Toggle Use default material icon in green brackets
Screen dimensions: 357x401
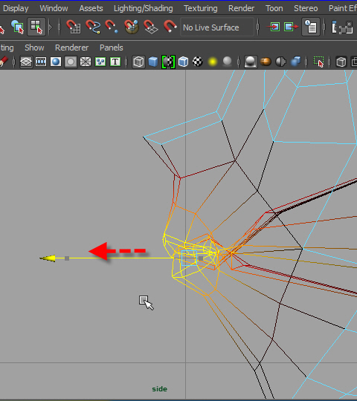click(x=168, y=62)
